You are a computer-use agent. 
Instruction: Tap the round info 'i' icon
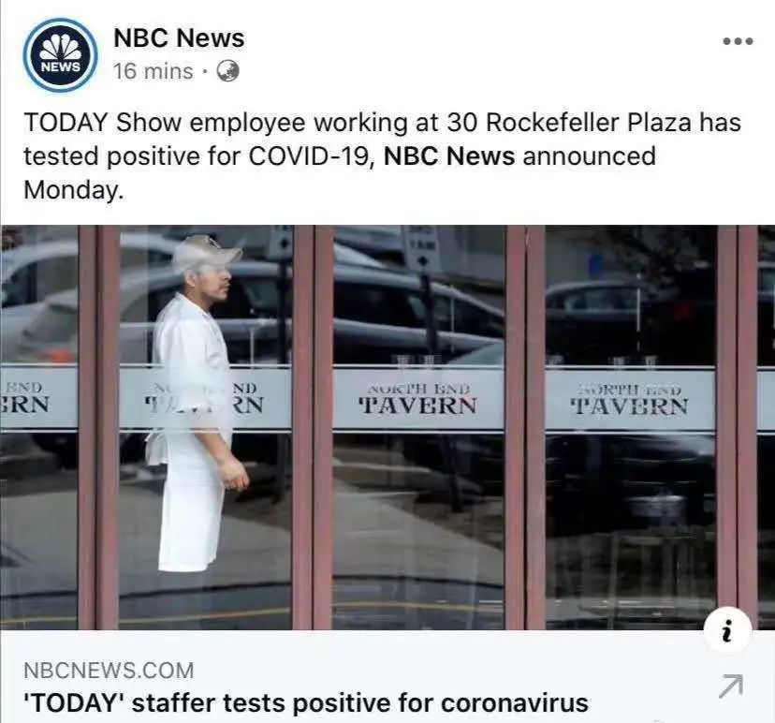[x=727, y=630]
